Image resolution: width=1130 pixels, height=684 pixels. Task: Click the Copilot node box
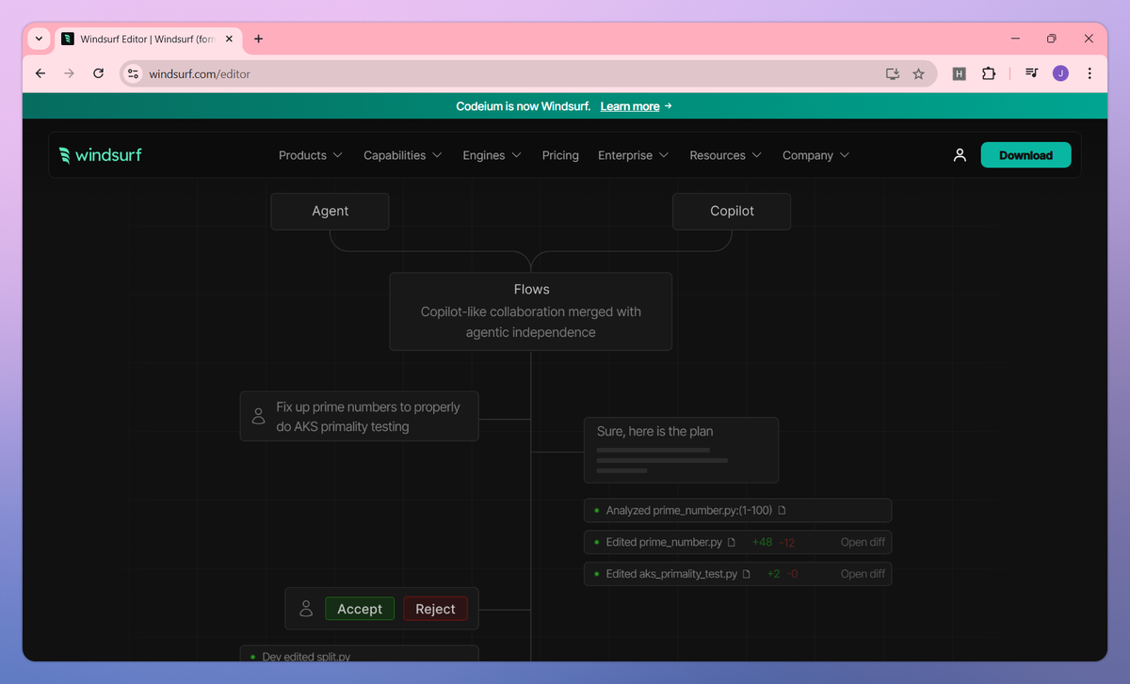pos(732,212)
